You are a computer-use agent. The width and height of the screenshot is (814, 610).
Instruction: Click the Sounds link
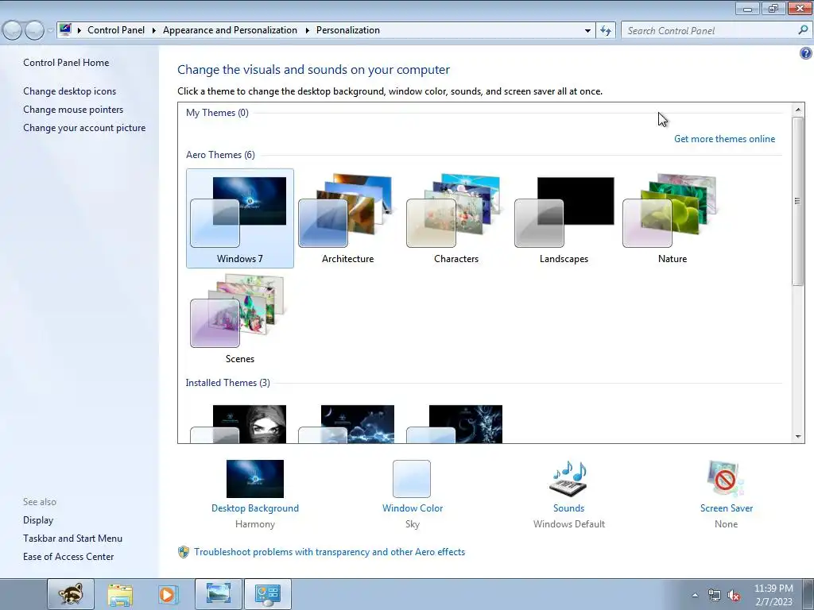tap(569, 508)
